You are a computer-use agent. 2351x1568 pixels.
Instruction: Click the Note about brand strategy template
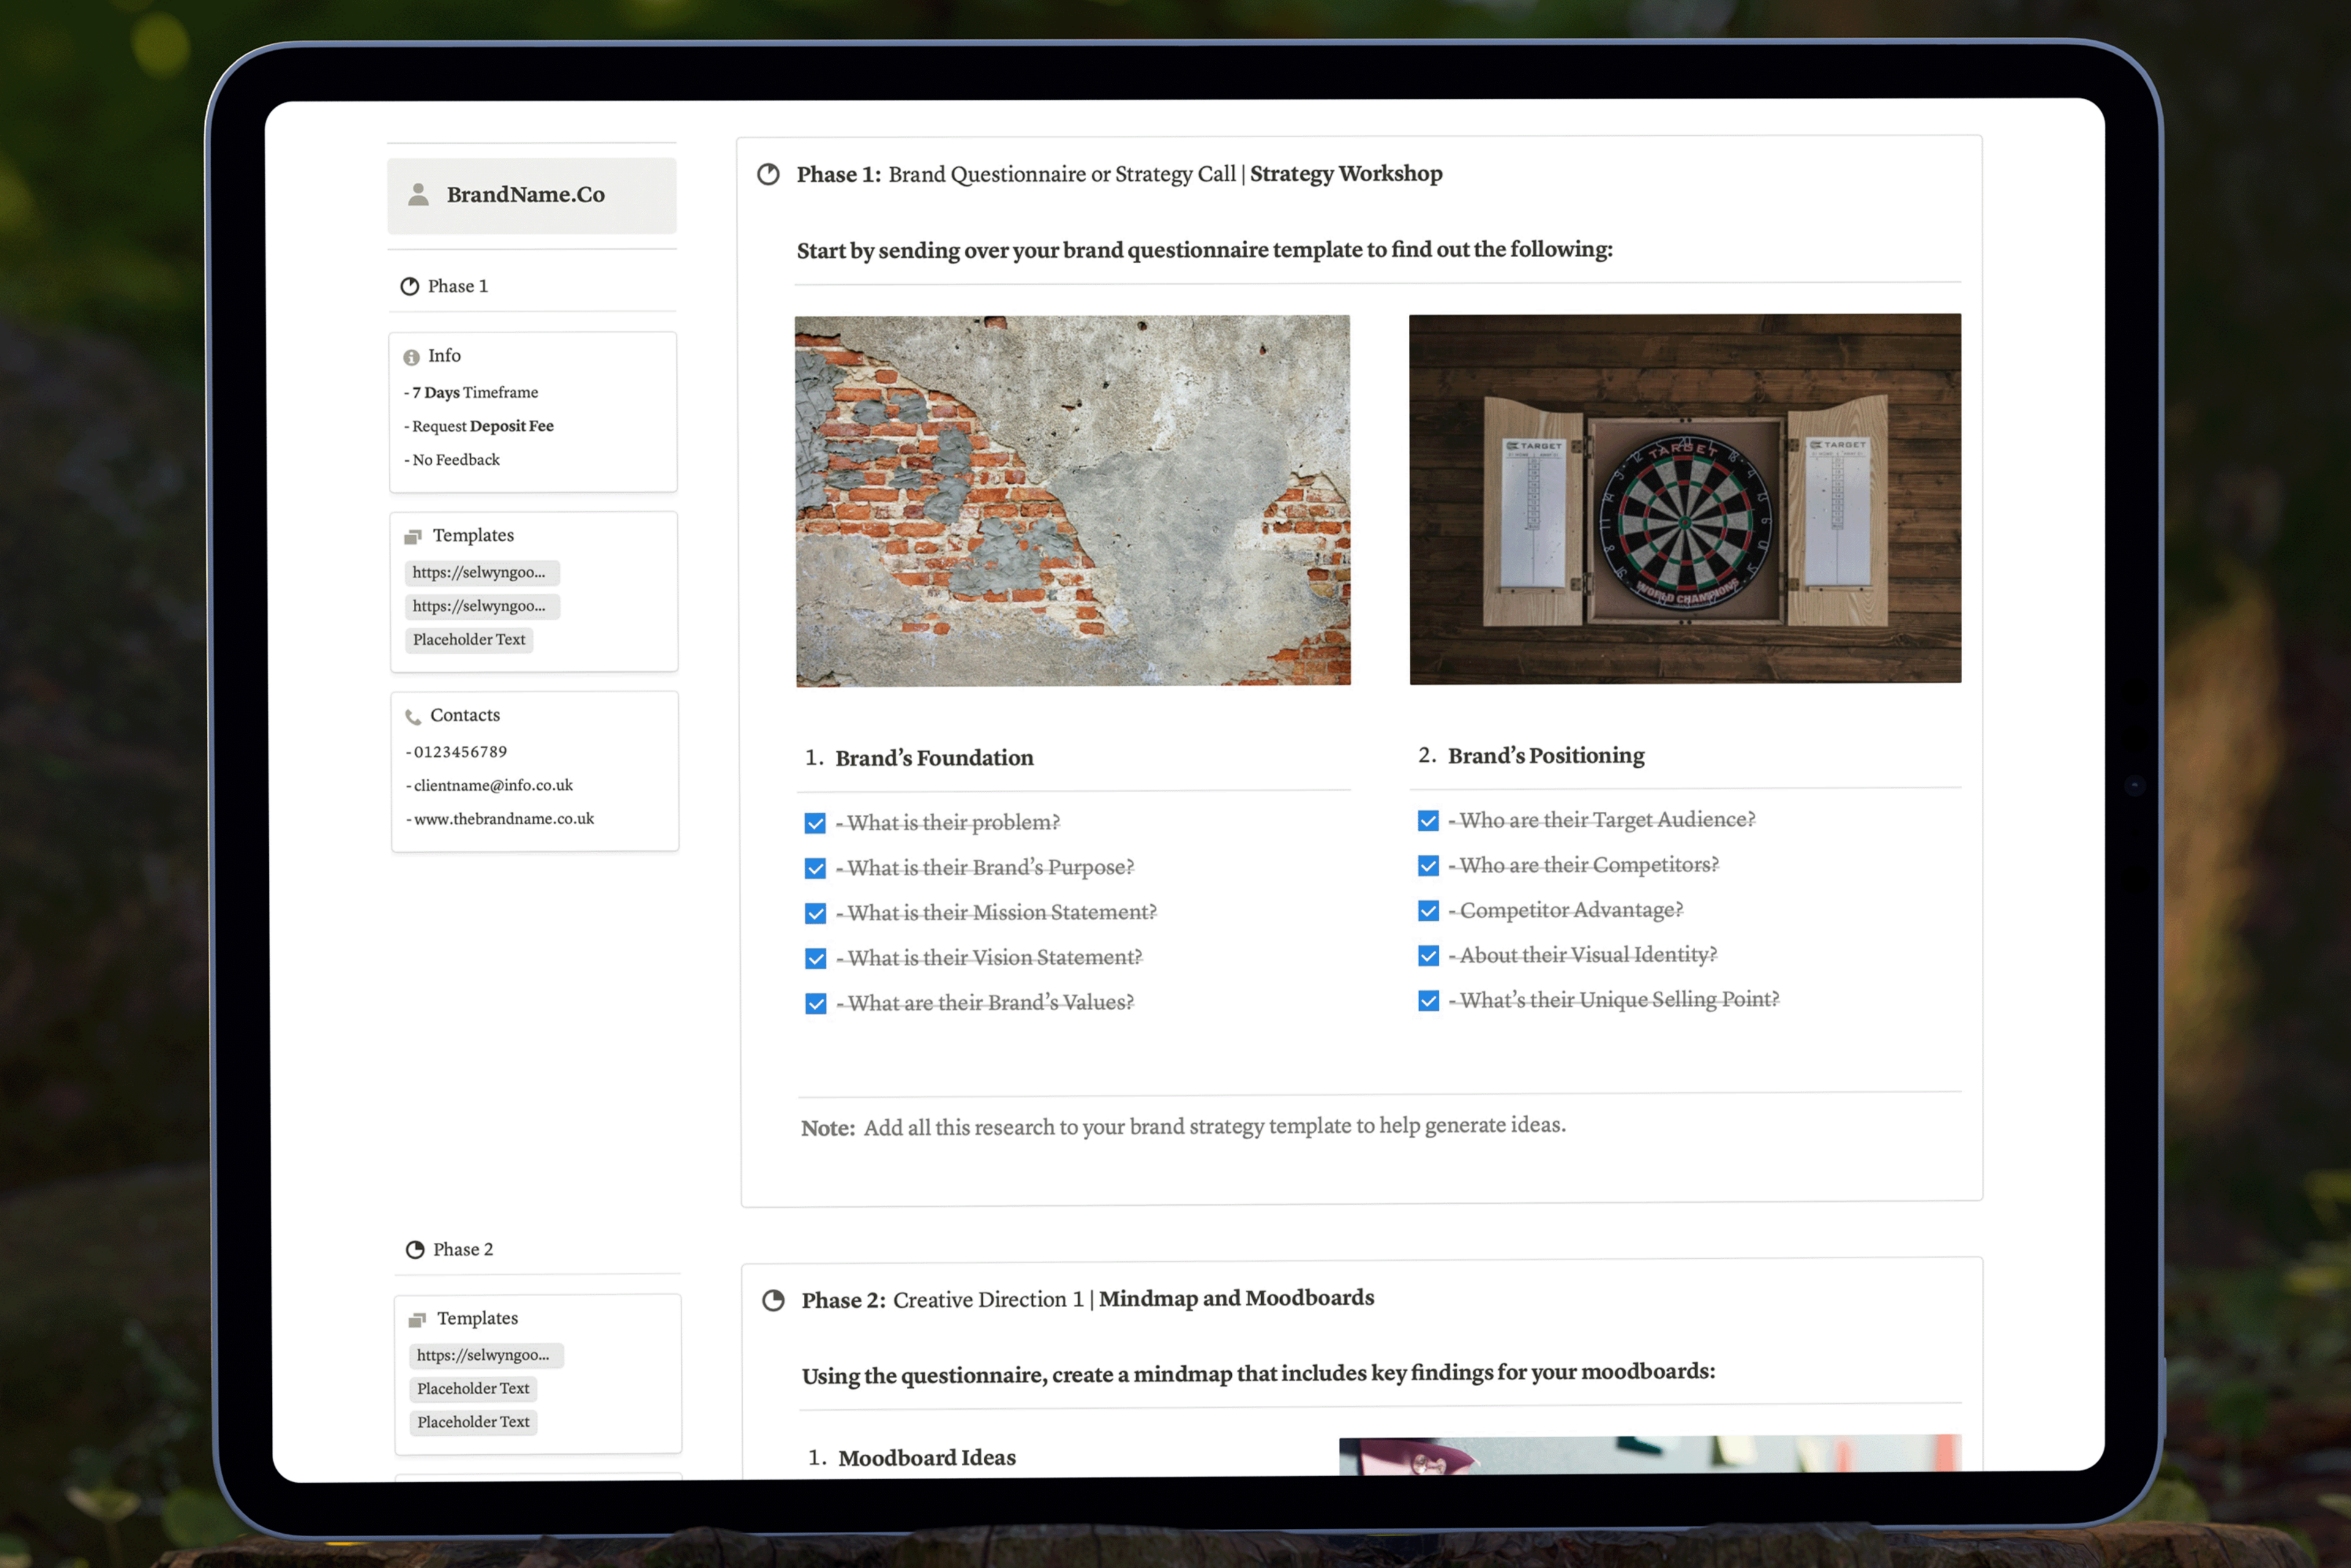pyautogui.click(x=1183, y=1127)
